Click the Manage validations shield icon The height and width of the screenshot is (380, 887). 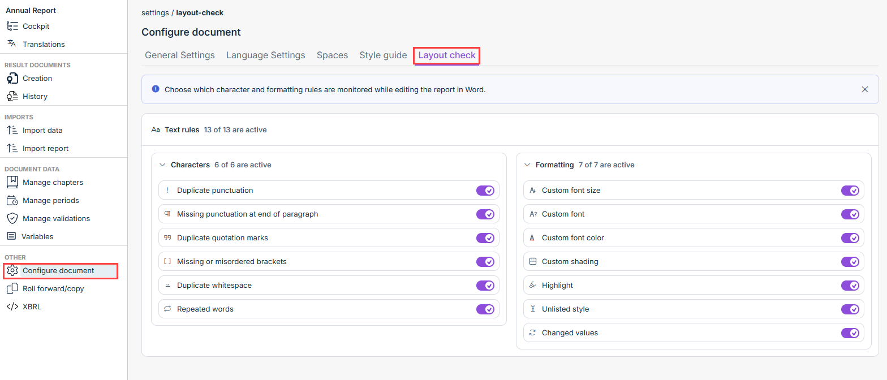12,218
